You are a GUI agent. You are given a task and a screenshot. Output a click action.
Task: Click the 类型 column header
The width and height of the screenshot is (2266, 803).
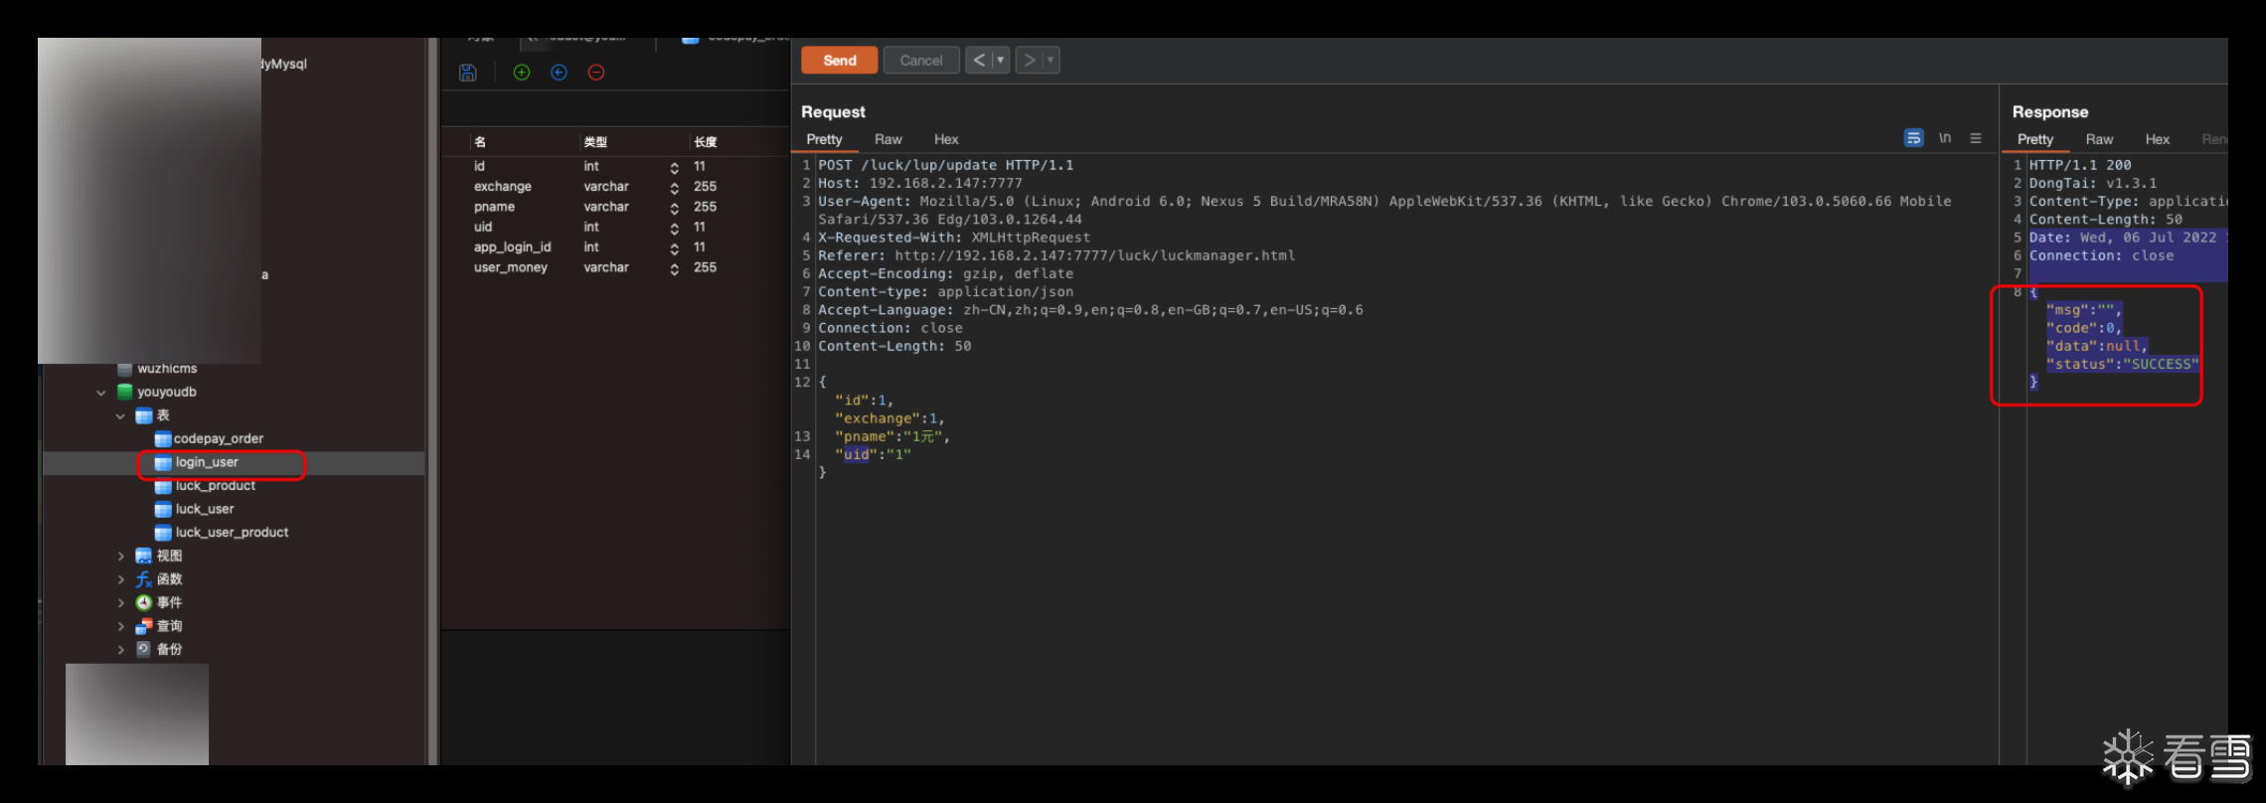coord(595,142)
